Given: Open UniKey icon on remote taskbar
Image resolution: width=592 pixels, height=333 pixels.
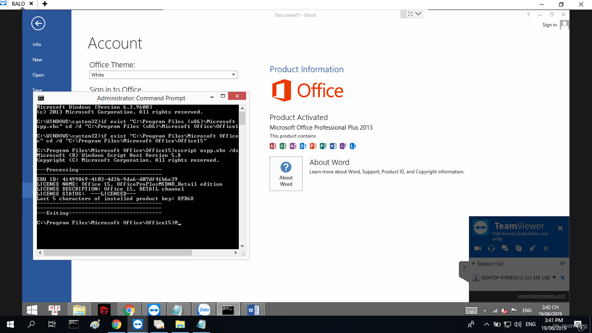Looking at the screenshot, I should coord(54,310).
